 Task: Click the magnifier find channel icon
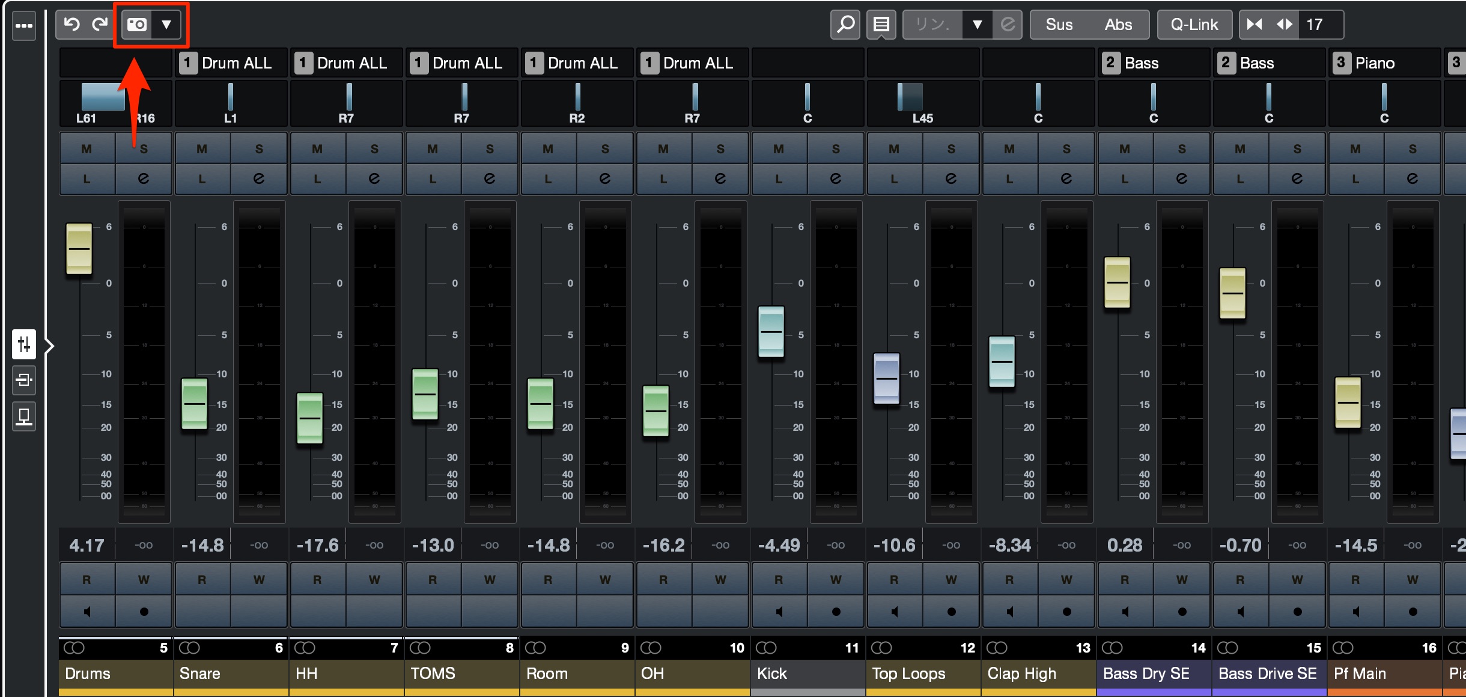845,25
